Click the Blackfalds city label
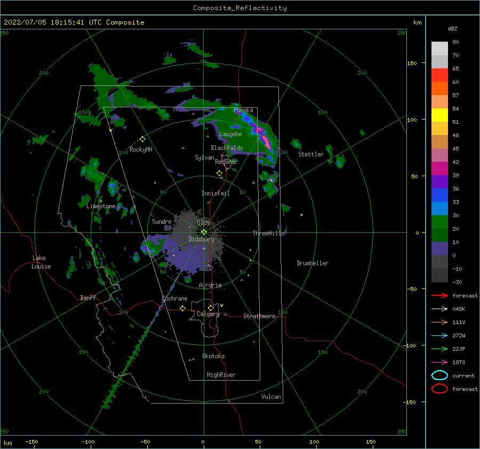Viewport: 480px width, 449px height. click(227, 148)
